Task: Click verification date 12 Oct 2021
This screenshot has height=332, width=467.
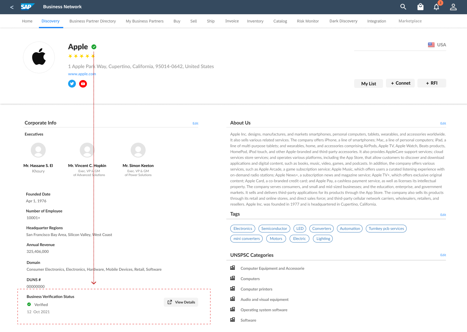Action: (38, 312)
